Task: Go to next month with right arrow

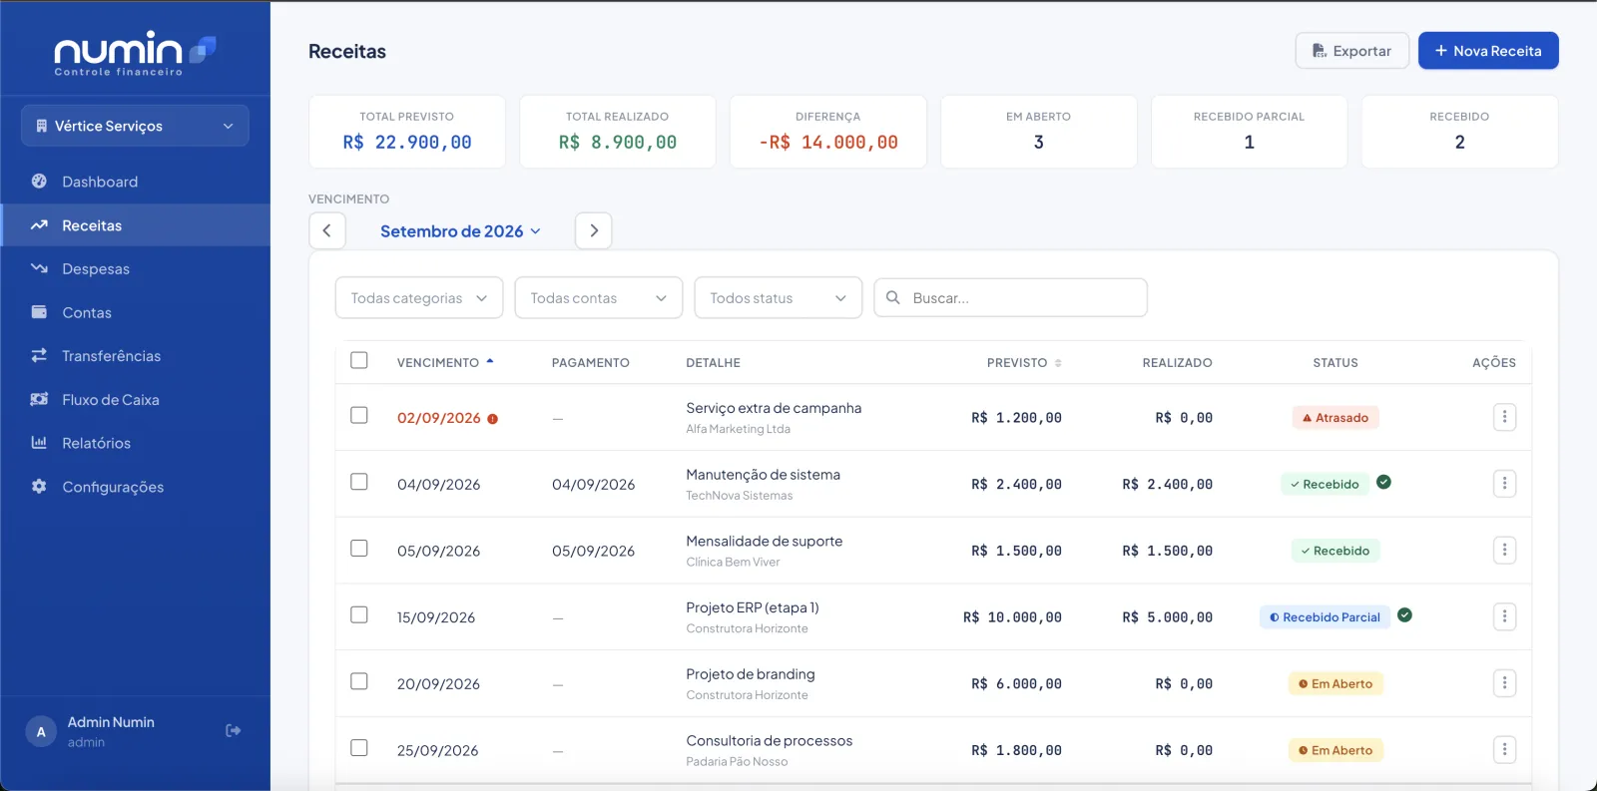Action: tap(594, 230)
